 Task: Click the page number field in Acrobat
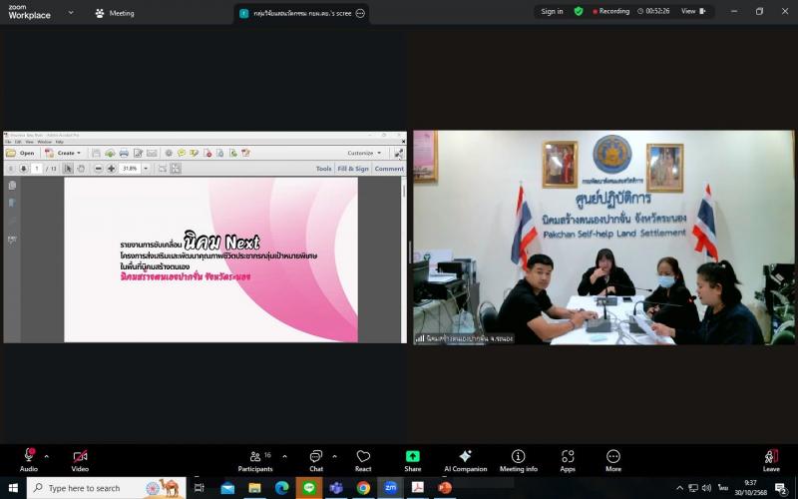coord(36,168)
